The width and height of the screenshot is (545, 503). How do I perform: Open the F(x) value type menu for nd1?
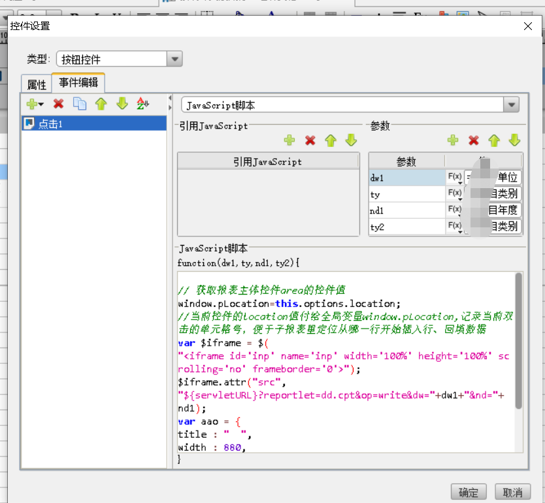pos(455,210)
